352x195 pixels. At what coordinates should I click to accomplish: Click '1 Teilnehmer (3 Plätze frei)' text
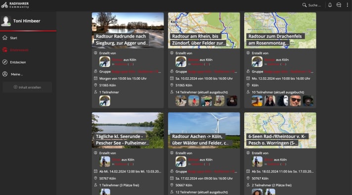[x=119, y=185]
